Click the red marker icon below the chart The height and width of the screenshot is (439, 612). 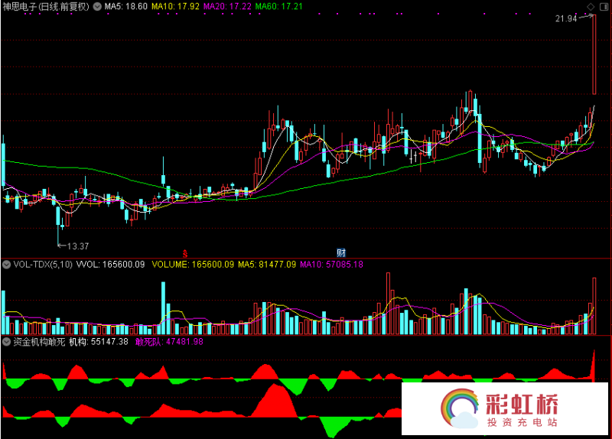(184, 252)
